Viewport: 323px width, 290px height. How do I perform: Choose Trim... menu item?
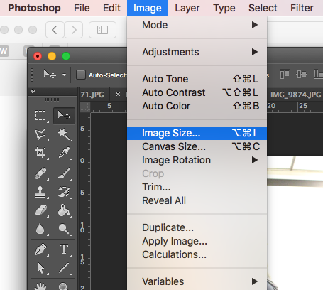(197, 187)
